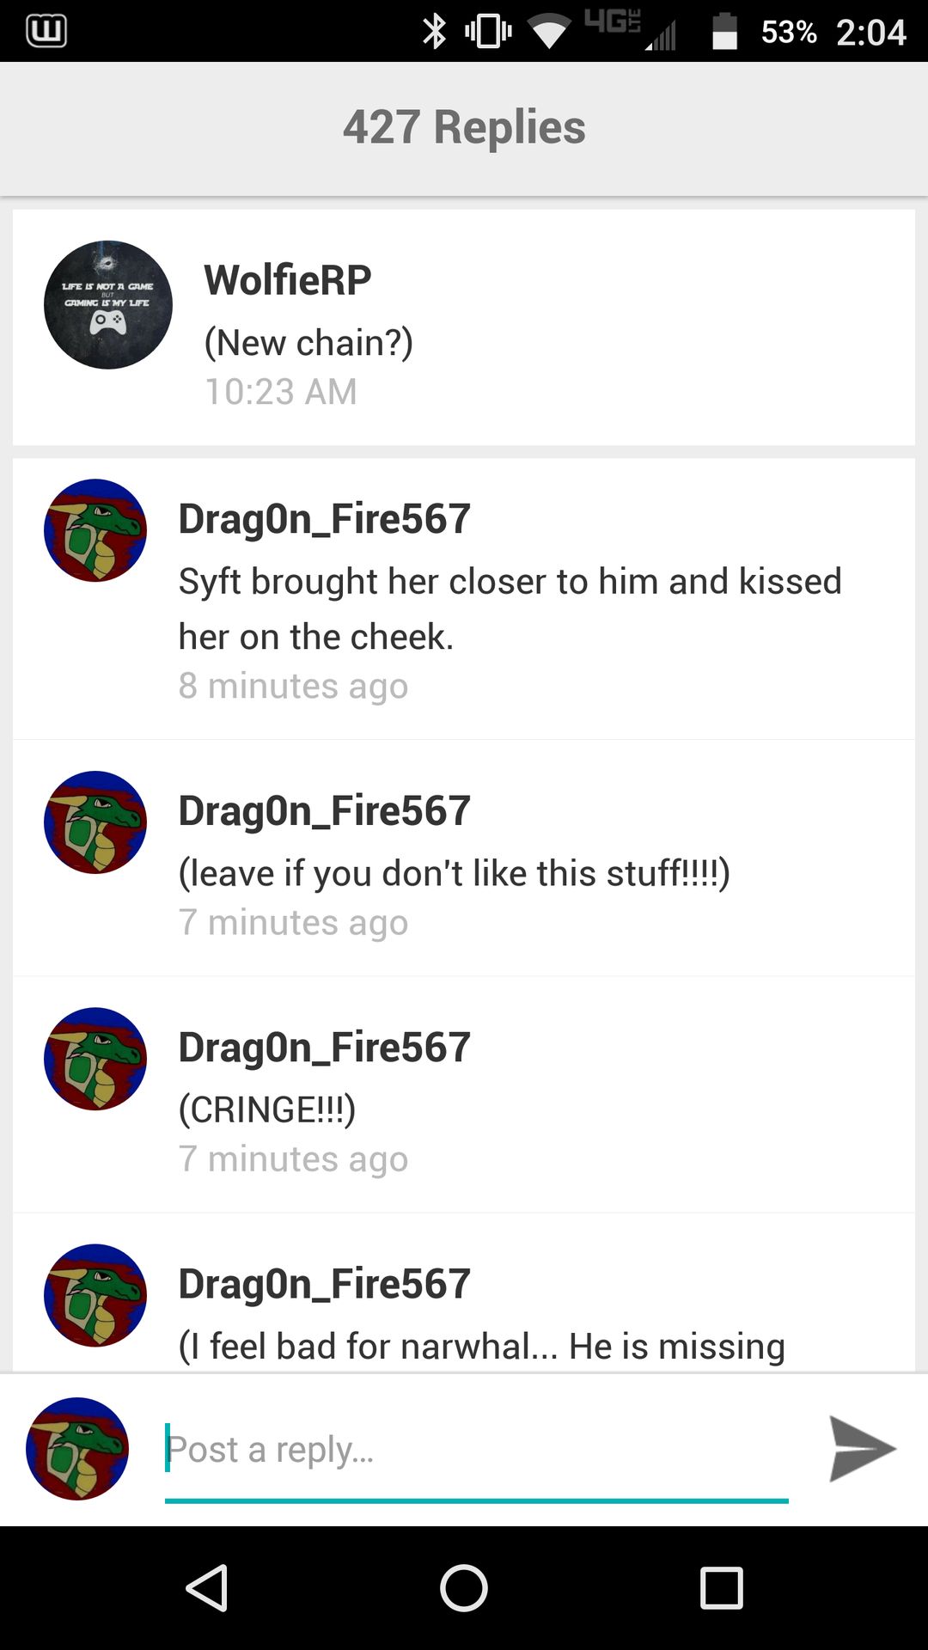Open recent apps with square button
928x1650 pixels.
click(722, 1587)
